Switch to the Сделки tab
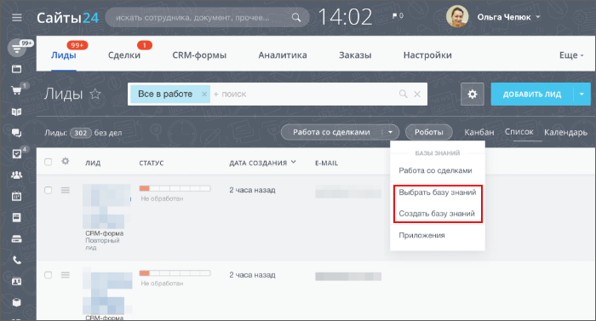596x321 pixels. click(x=124, y=55)
